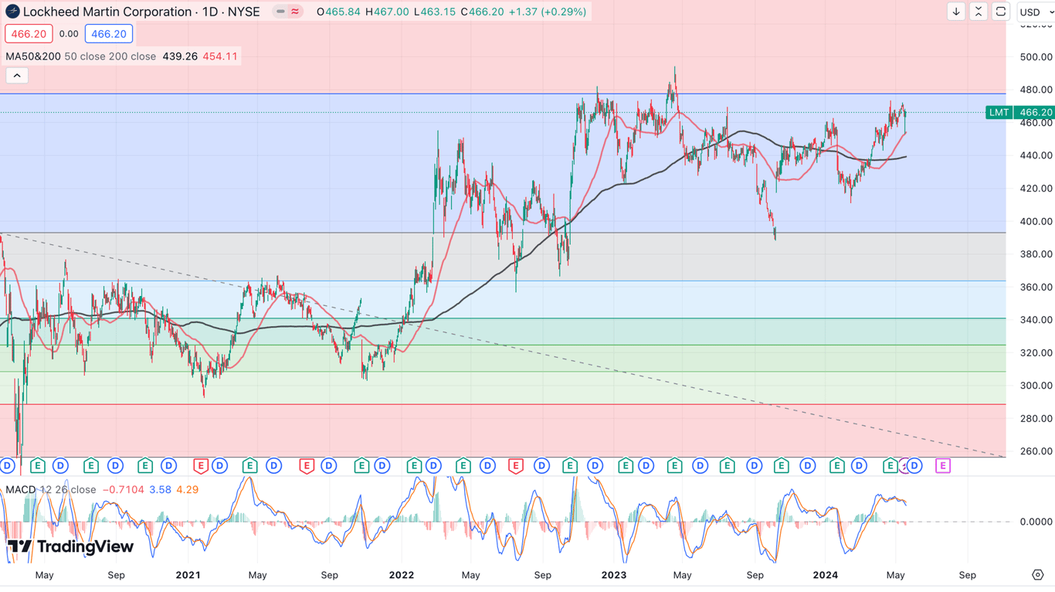Click the green LMT price label
Image resolution: width=1055 pixels, height=592 pixels.
(999, 112)
